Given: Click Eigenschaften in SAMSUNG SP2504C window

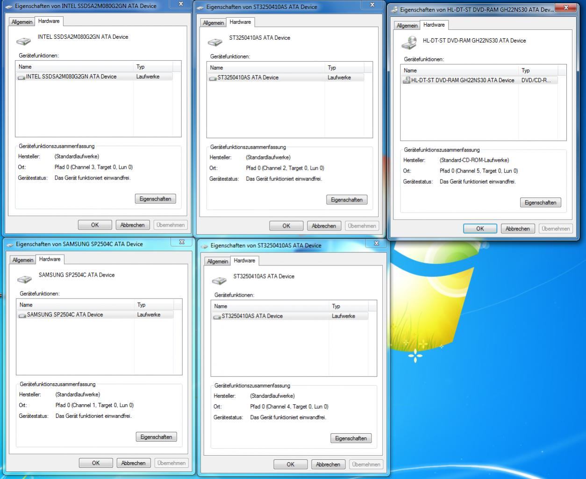Looking at the screenshot, I should [157, 437].
